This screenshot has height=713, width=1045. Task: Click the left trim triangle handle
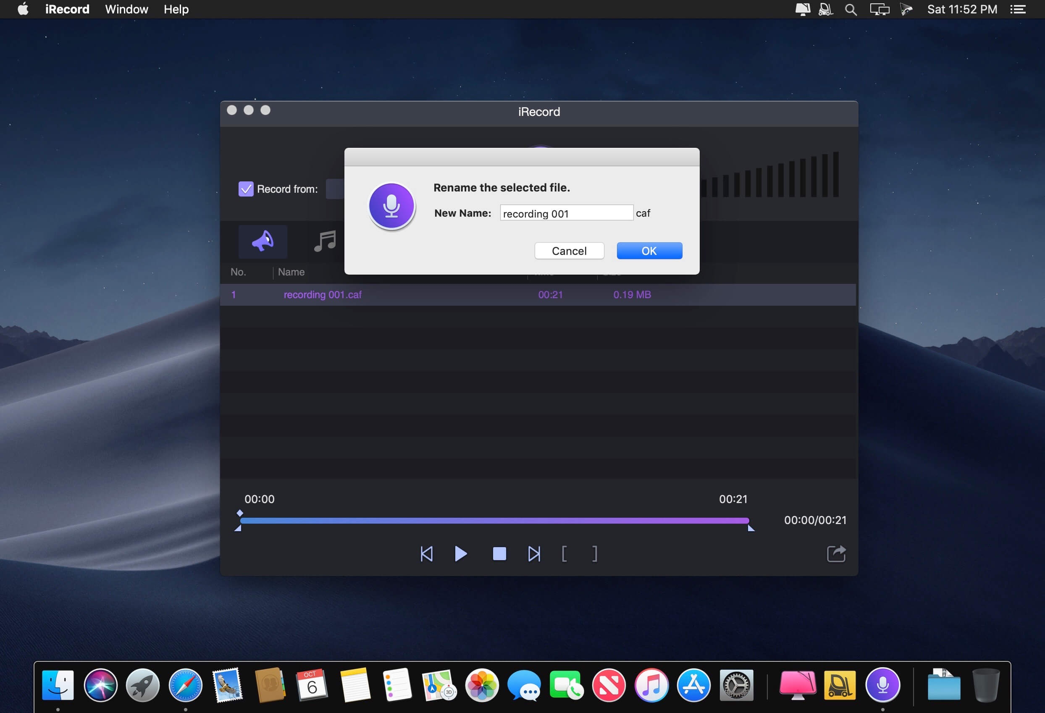point(238,528)
